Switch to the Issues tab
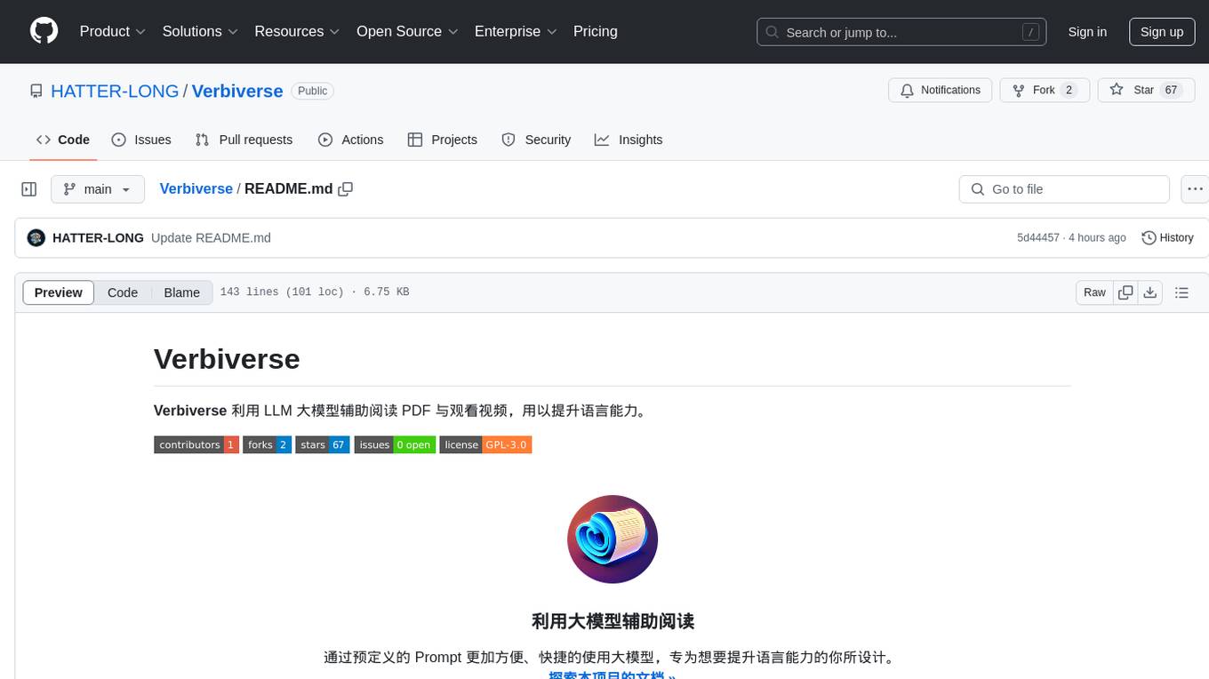 141,140
